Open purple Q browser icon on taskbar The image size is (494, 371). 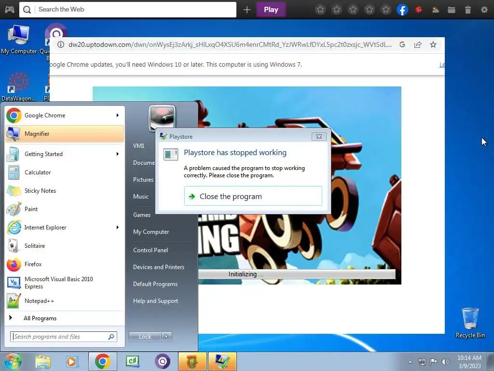pyautogui.click(x=163, y=361)
